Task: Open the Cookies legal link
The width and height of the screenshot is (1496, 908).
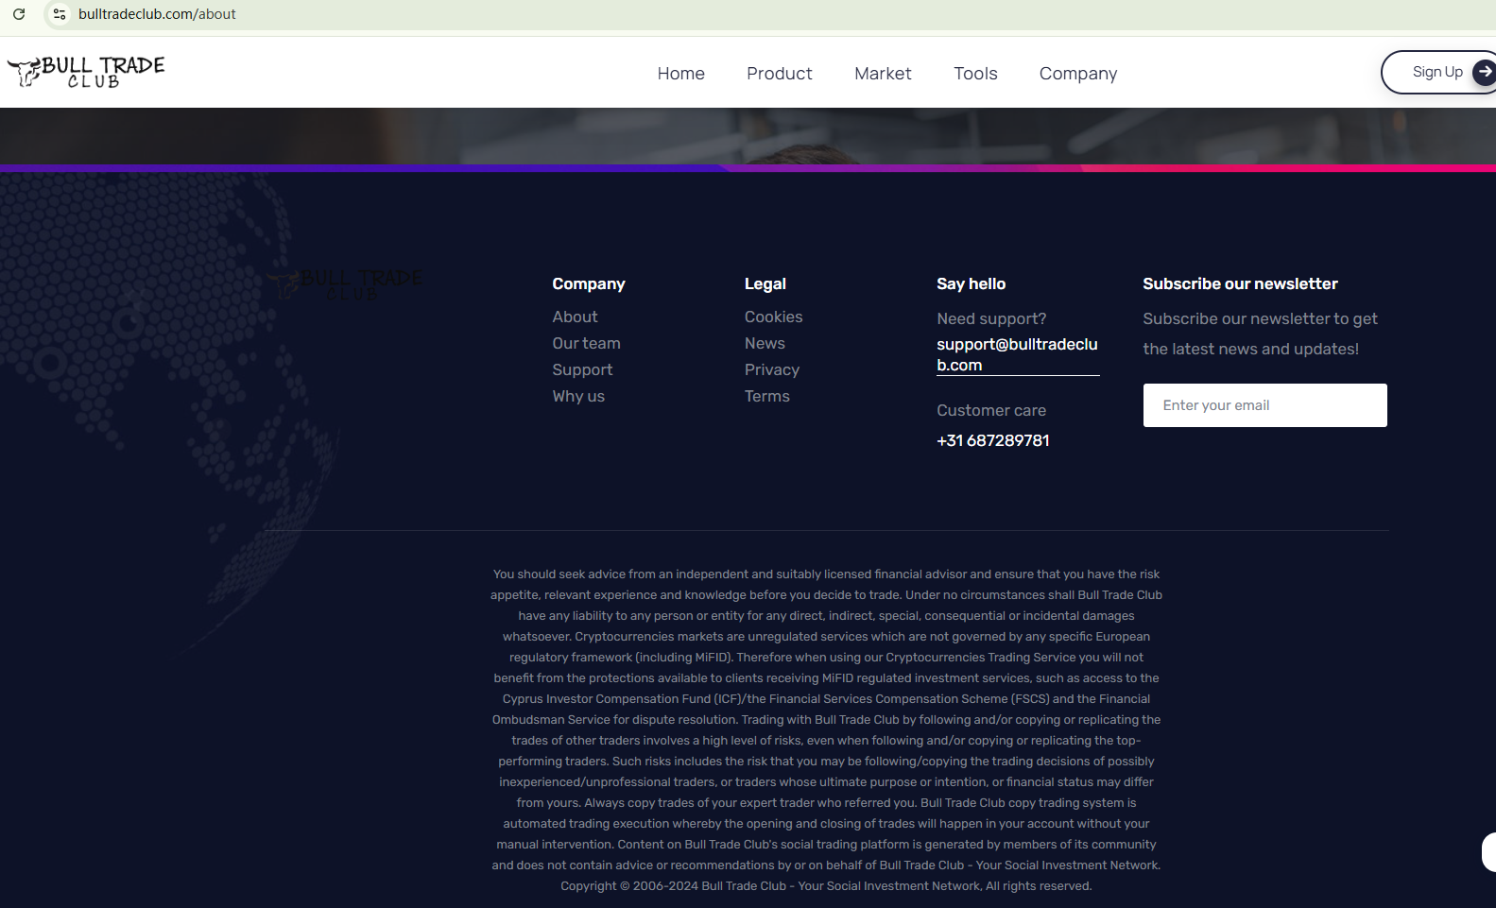Action: click(x=773, y=317)
